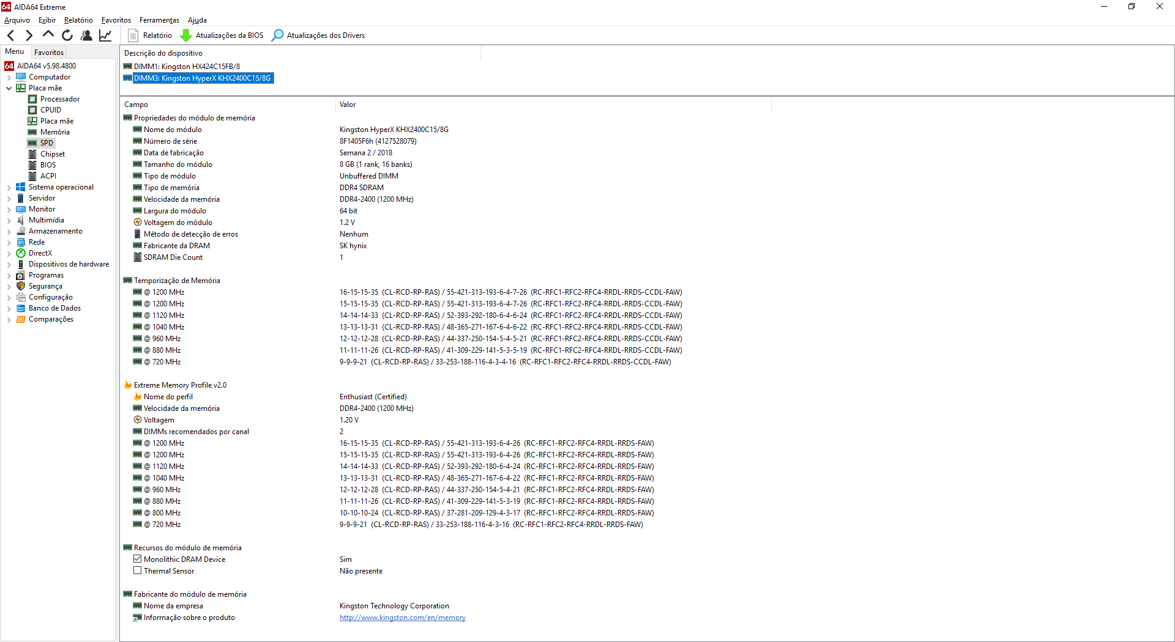This screenshot has width=1175, height=642.
Task: Open the graph chart toolbar icon
Action: click(105, 35)
